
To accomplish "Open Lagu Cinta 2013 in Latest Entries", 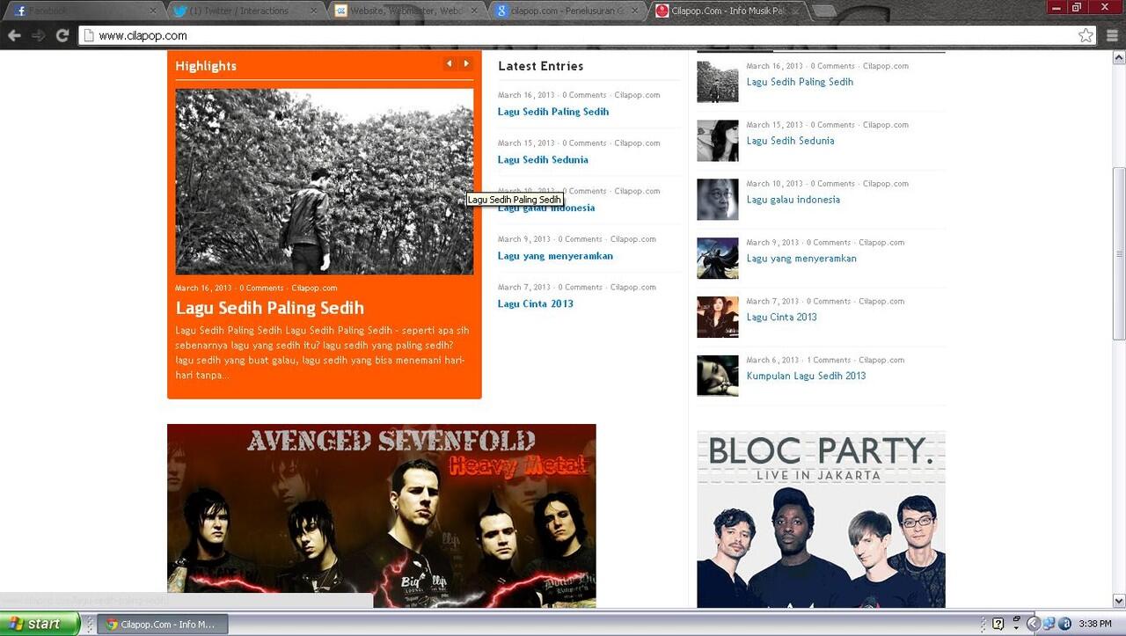I will pyautogui.click(x=536, y=303).
